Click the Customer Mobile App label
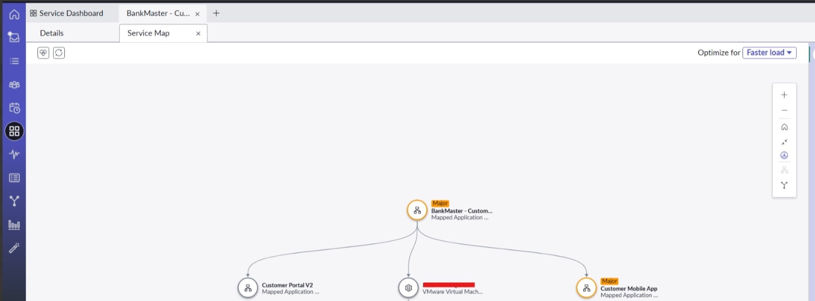This screenshot has width=815, height=301. (x=629, y=289)
